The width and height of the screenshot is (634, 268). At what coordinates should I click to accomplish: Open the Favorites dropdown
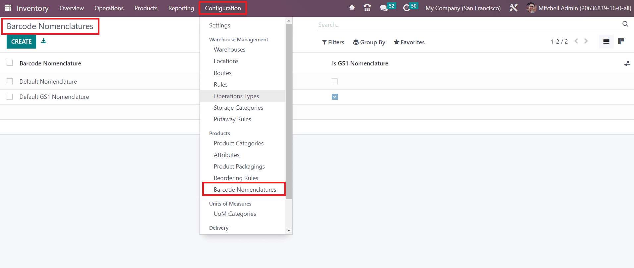(x=409, y=42)
